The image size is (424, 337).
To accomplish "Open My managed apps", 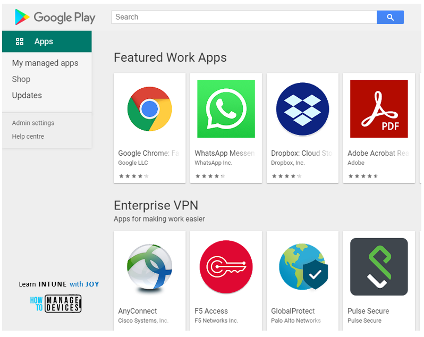I will tap(45, 63).
